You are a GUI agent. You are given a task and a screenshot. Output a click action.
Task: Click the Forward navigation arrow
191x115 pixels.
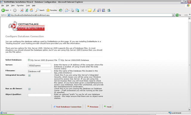coord(15,10)
